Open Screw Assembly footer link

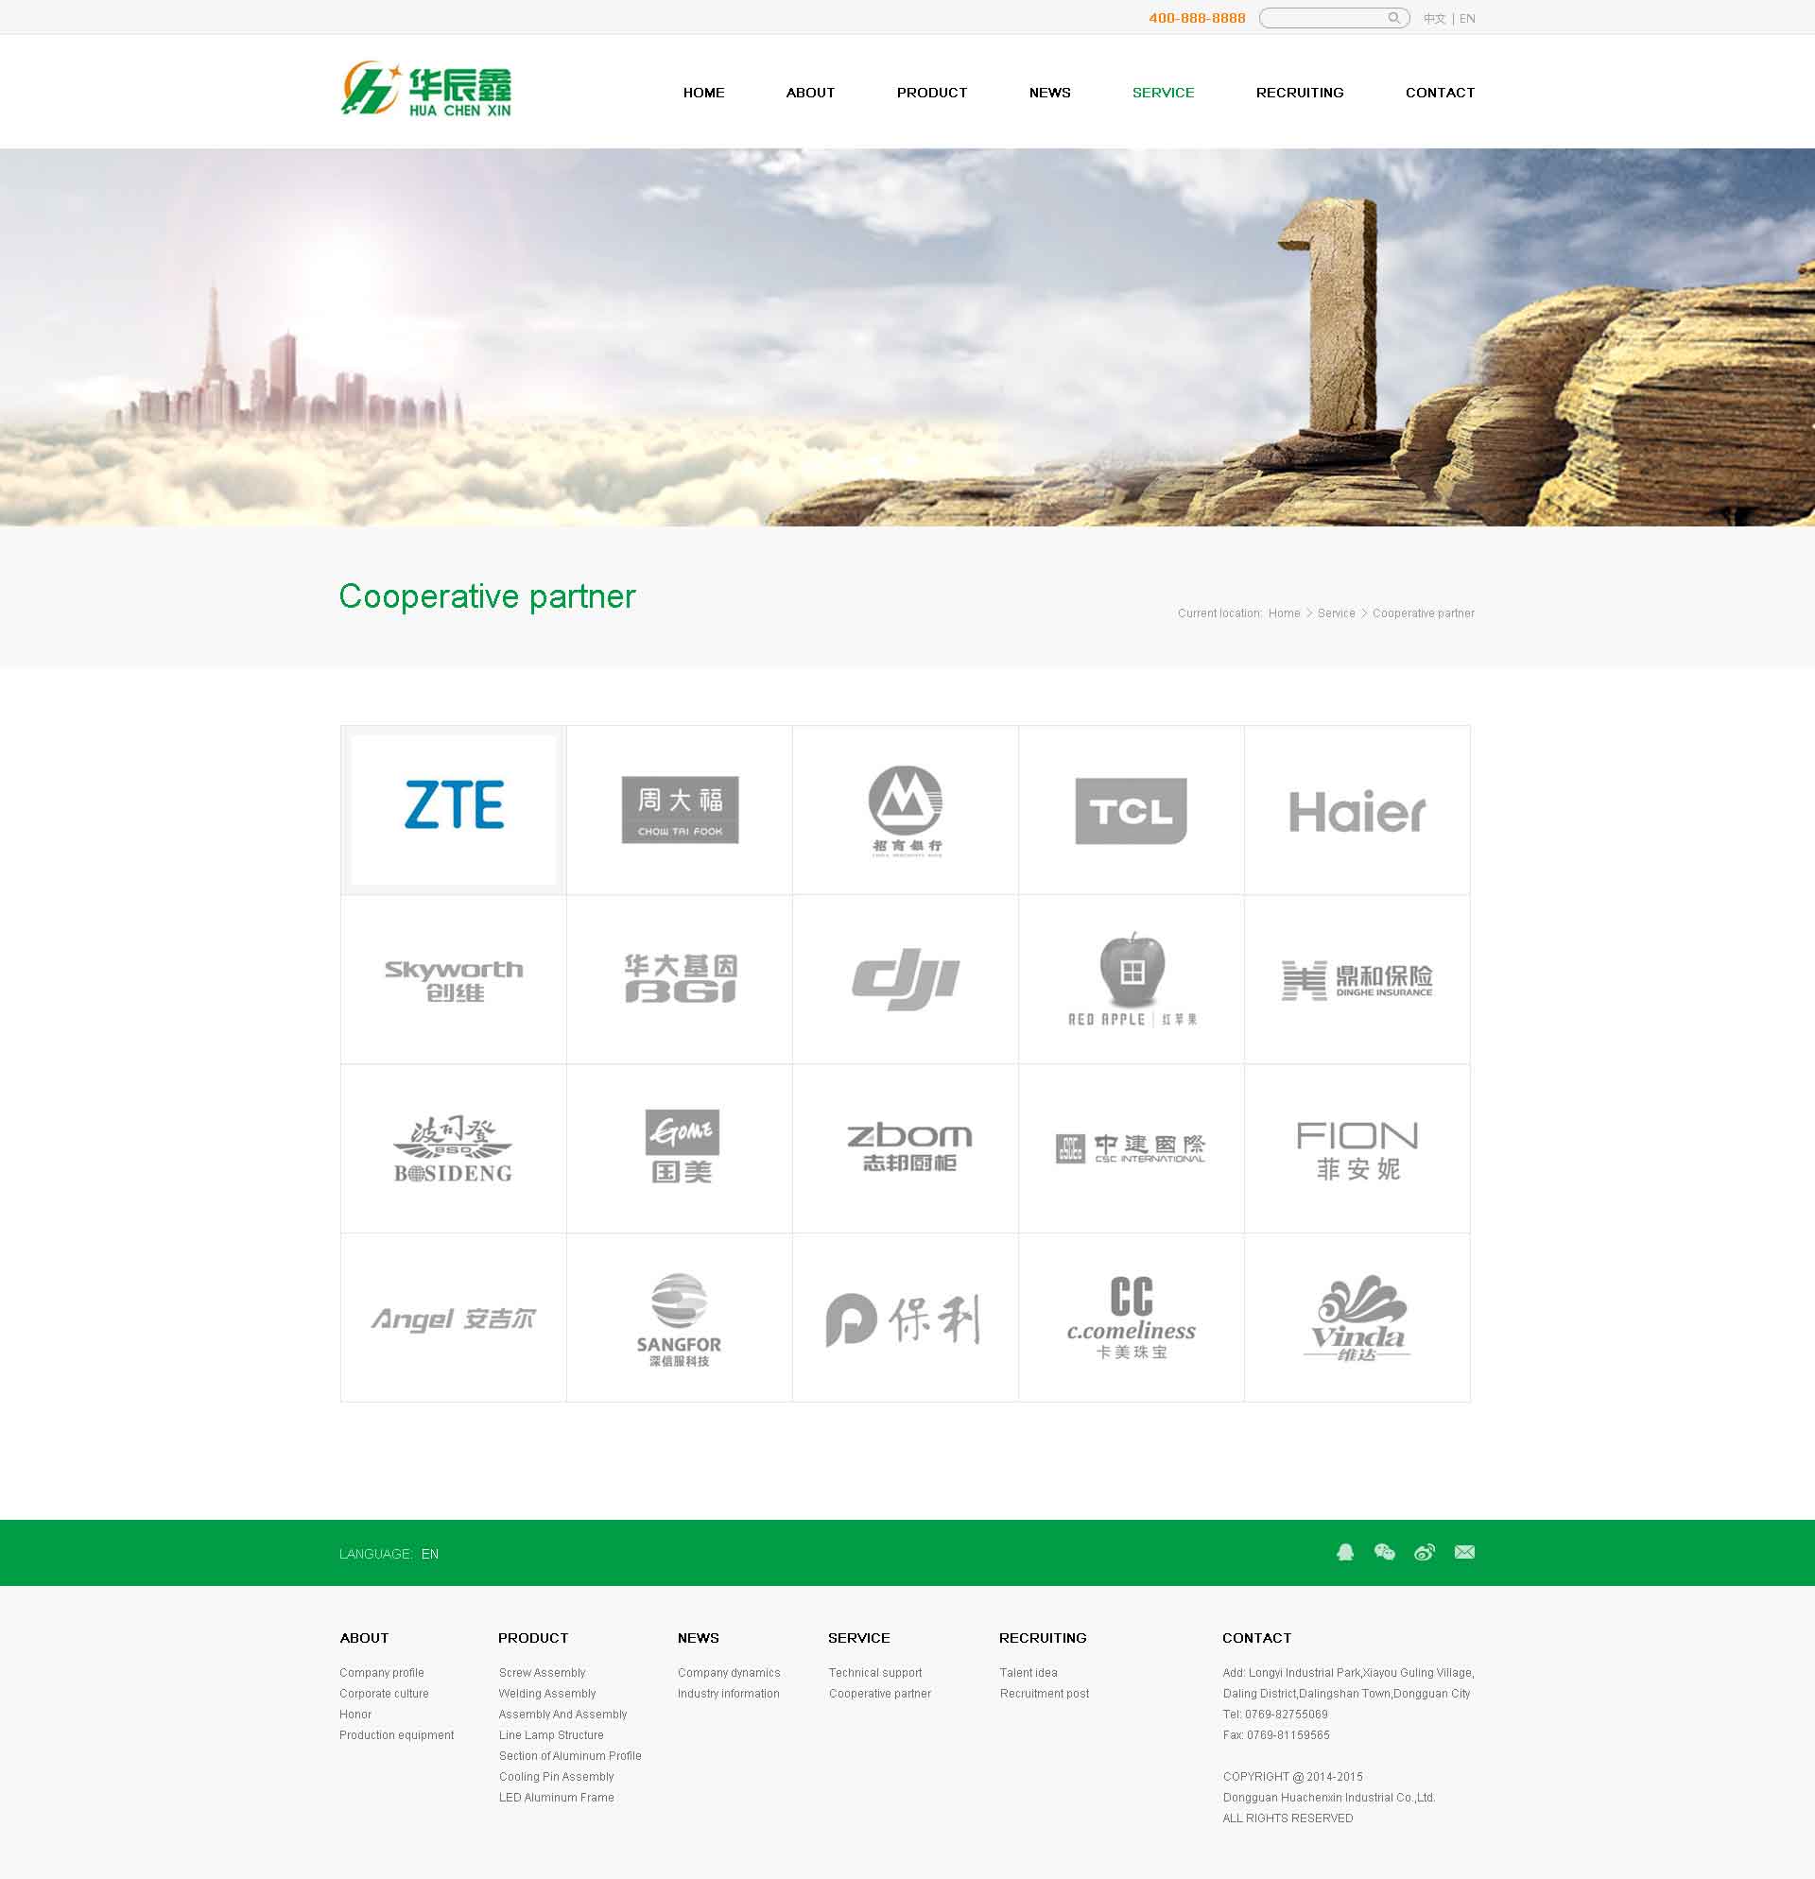coord(542,1673)
